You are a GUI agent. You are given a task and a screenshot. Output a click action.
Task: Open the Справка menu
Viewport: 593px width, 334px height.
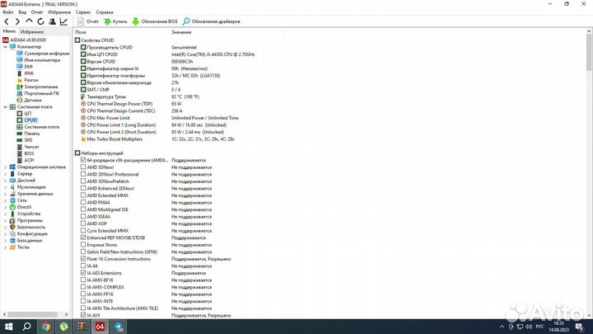tap(105, 12)
